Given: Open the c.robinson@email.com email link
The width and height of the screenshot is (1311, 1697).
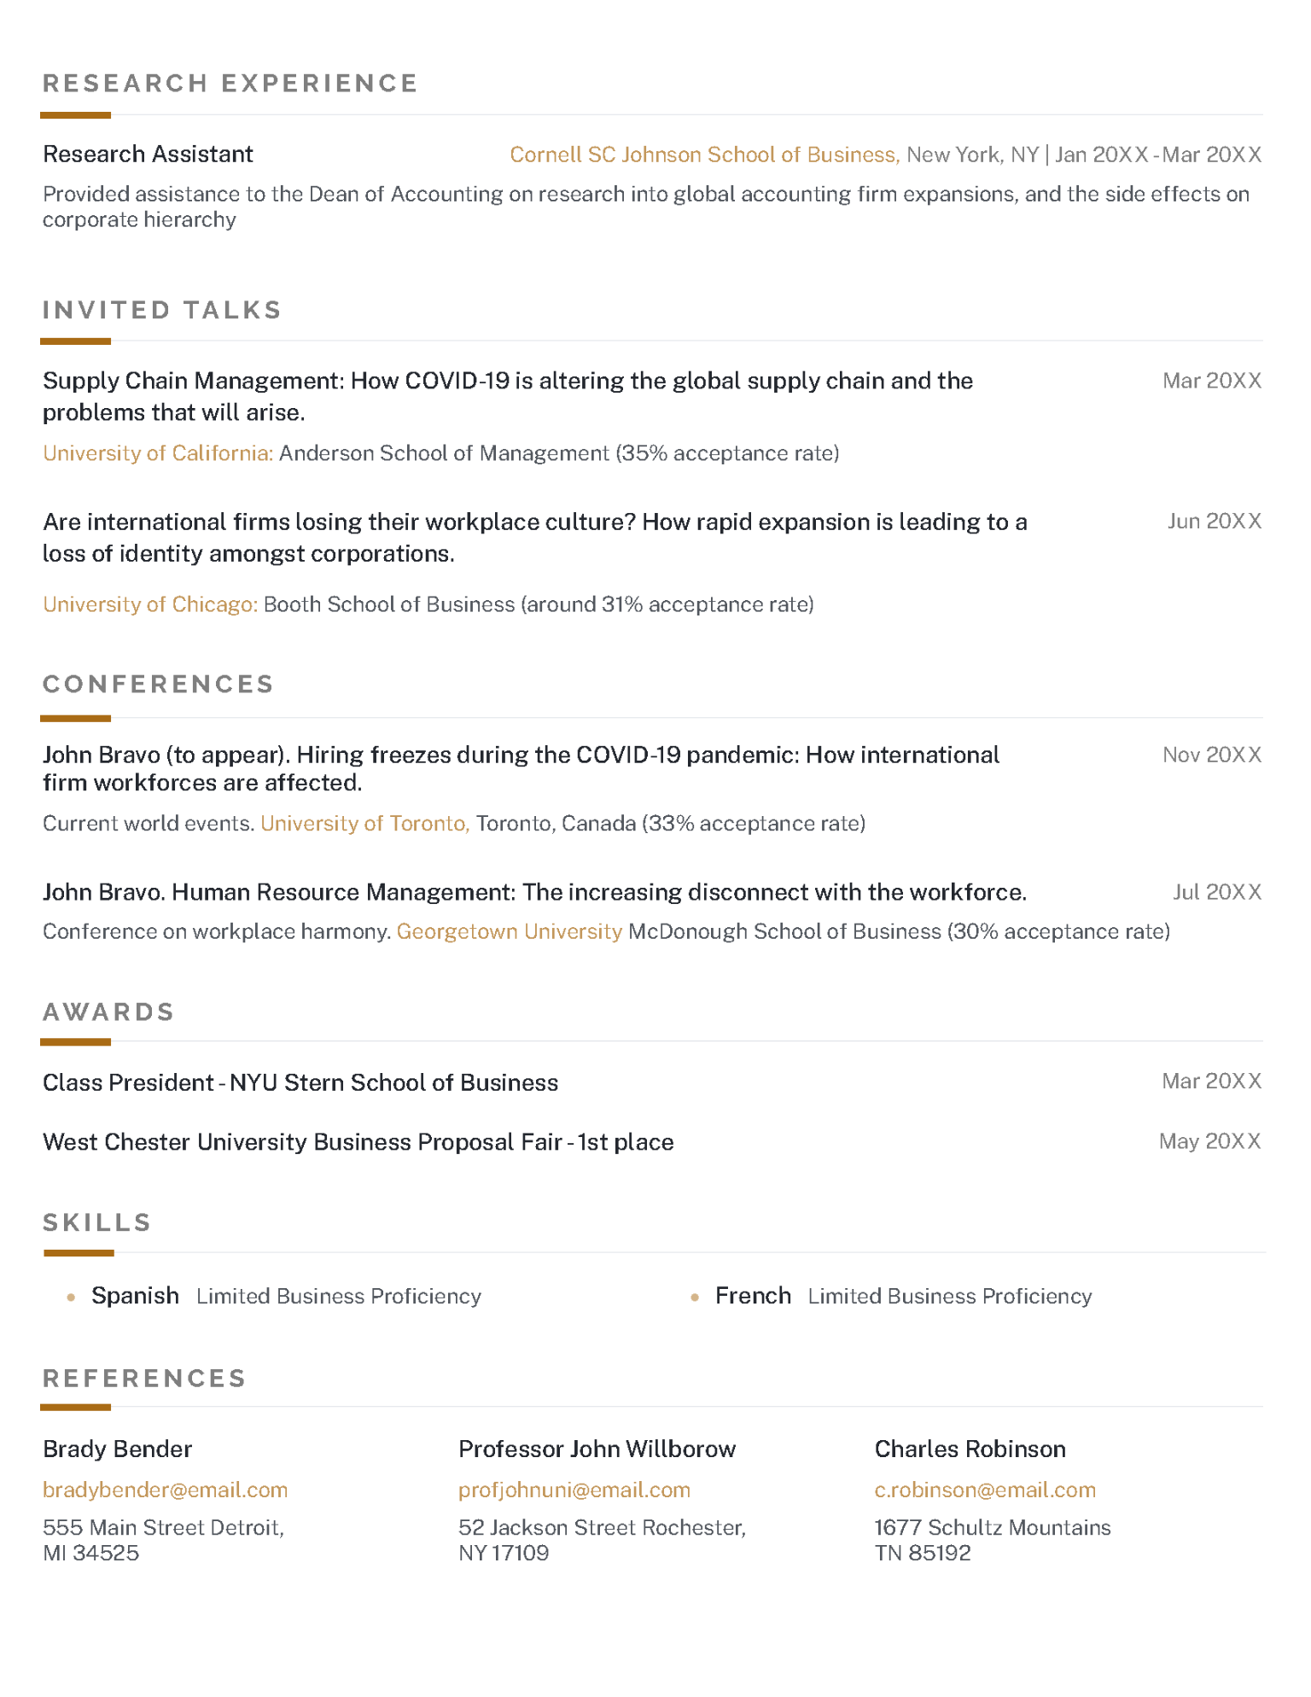Looking at the screenshot, I should coord(985,1490).
